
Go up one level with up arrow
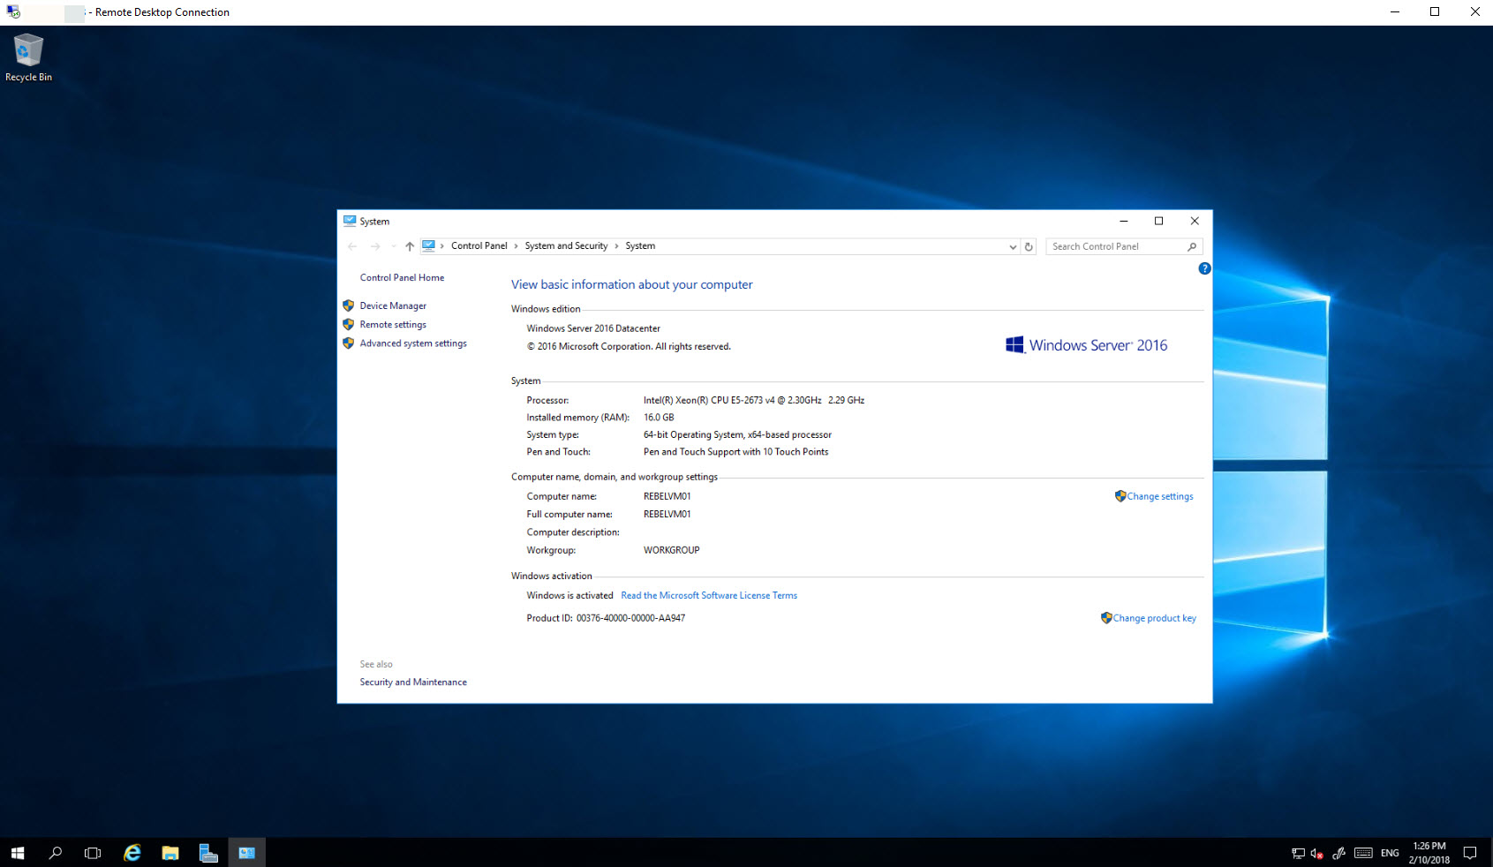click(x=410, y=246)
